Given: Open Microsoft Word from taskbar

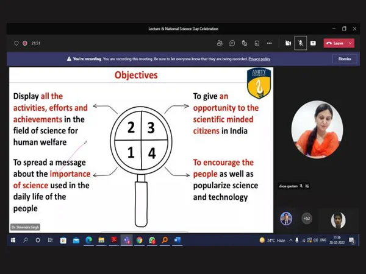Looking at the screenshot, I should click(x=178, y=240).
